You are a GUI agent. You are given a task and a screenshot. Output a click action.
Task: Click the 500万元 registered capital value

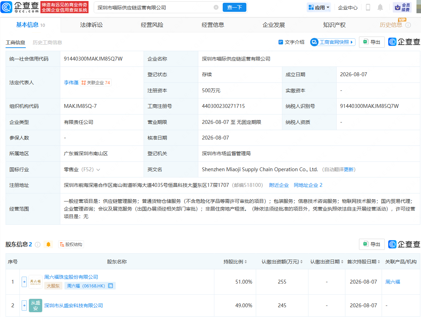[211, 90]
